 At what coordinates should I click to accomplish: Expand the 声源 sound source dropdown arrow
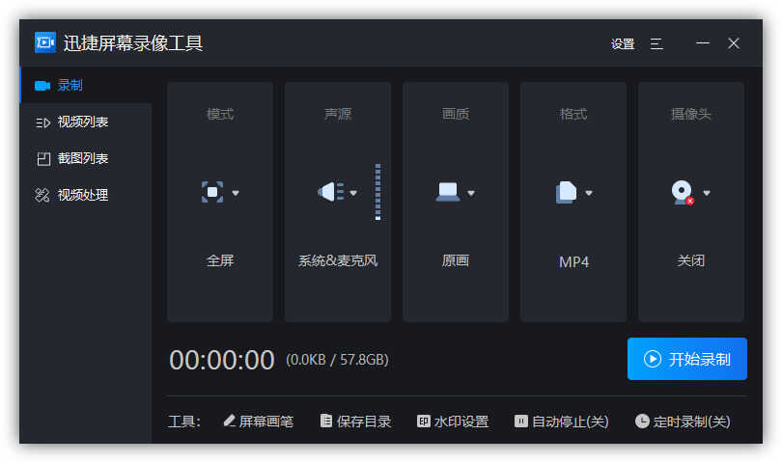click(x=353, y=193)
